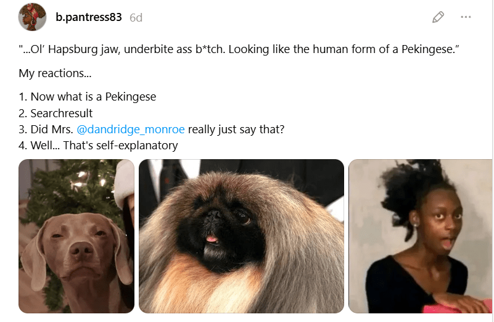This screenshot has height=322, width=494.
Task: Open b.pantress83's profile avatar
Action: click(33, 17)
